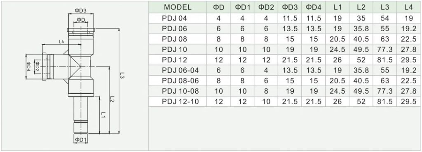
Task: Select the PDJ 08-06 model cell
Action: pyautogui.click(x=181, y=81)
